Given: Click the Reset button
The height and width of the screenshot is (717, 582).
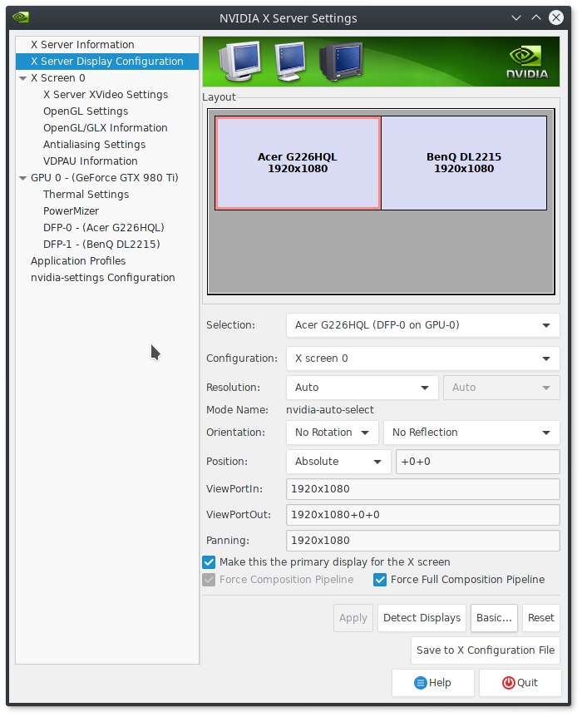Looking at the screenshot, I should coord(541,618).
